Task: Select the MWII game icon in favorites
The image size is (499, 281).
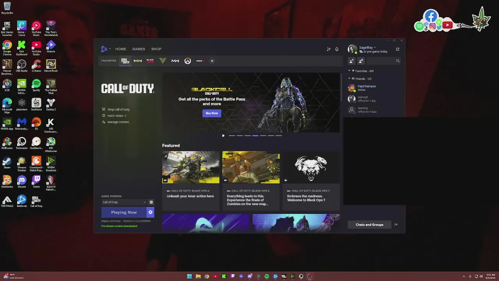Action: coord(138,61)
